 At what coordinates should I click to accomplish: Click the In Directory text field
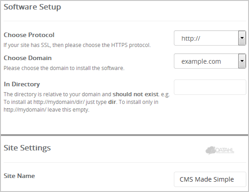coord(210,87)
